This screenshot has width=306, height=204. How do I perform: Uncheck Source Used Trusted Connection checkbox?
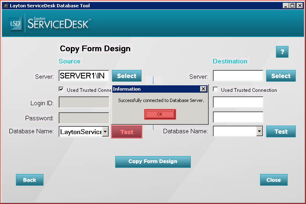click(x=61, y=89)
